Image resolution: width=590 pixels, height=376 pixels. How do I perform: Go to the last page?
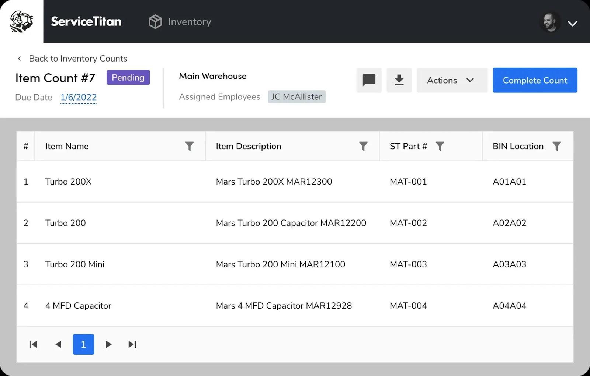tap(132, 344)
